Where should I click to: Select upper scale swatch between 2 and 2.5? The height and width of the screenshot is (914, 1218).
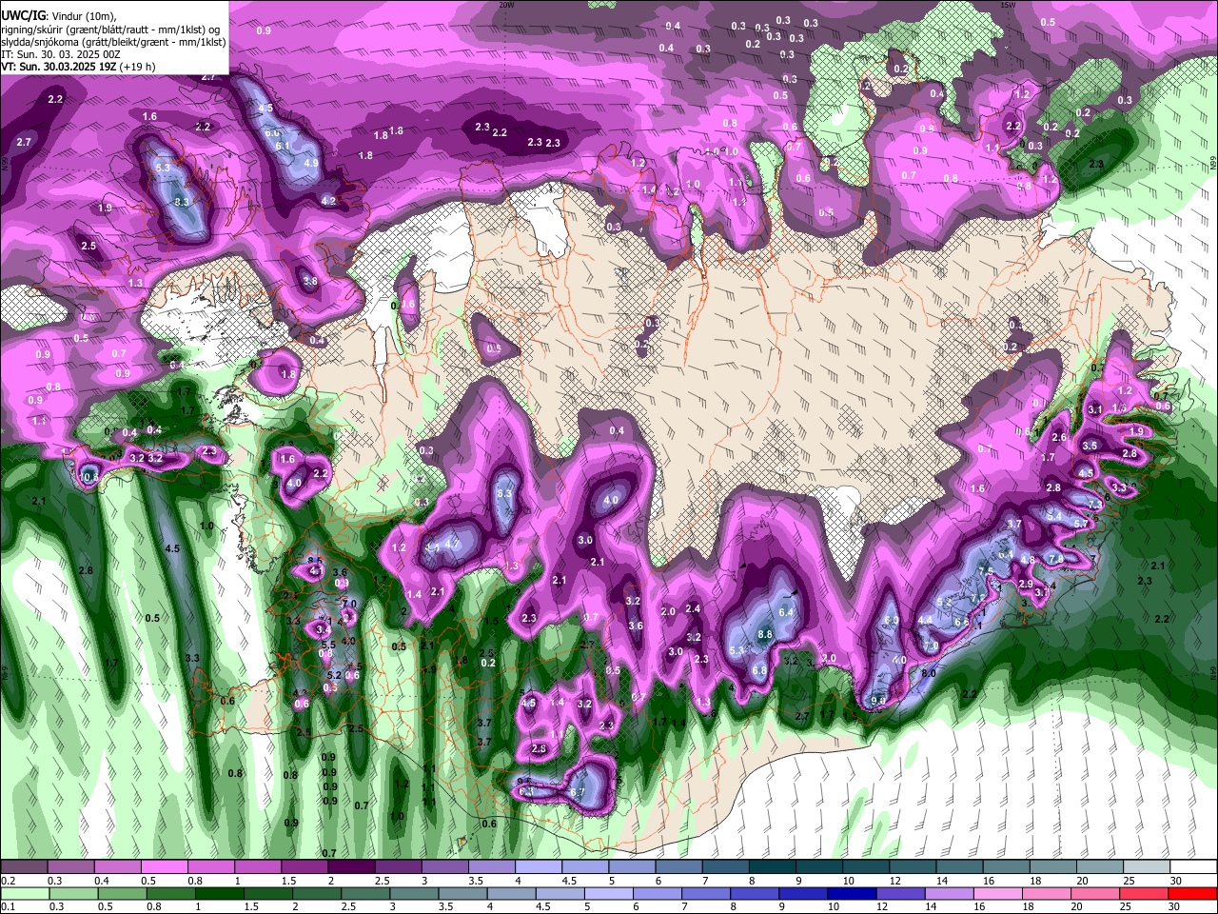353,867
